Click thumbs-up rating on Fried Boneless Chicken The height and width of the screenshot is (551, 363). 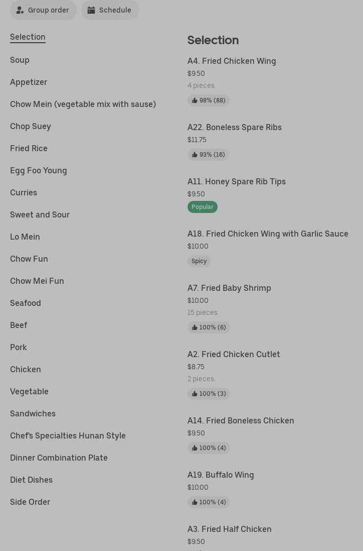(209, 448)
